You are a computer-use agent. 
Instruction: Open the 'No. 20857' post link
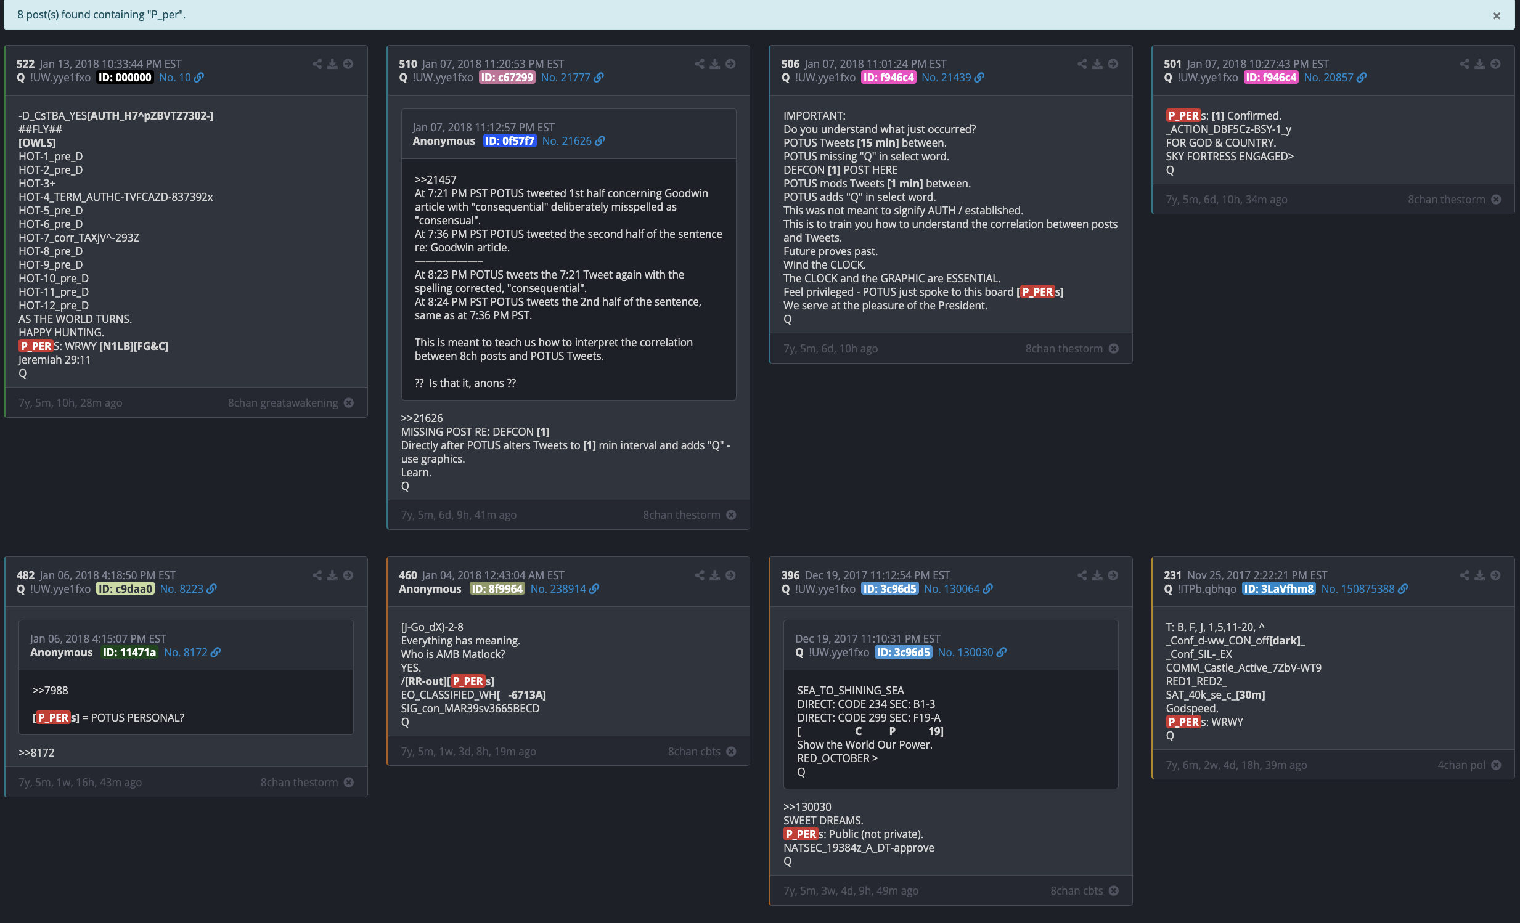[1335, 78]
